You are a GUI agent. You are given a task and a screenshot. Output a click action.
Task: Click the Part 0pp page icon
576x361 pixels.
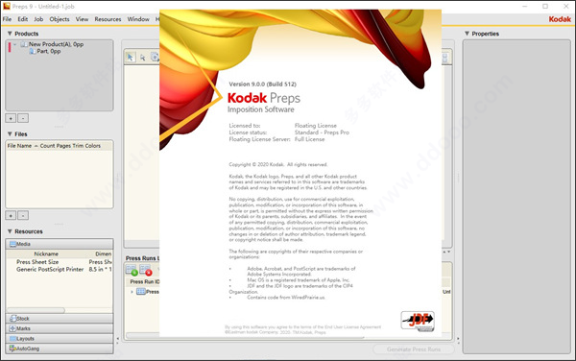coord(33,52)
